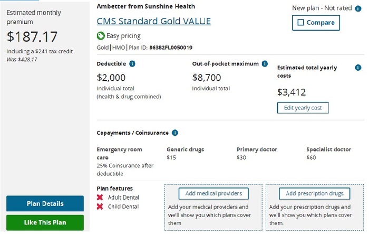The height and width of the screenshot is (234, 369).
Task: Open the Estimated total yearly costs info icon
Action: pos(358,68)
